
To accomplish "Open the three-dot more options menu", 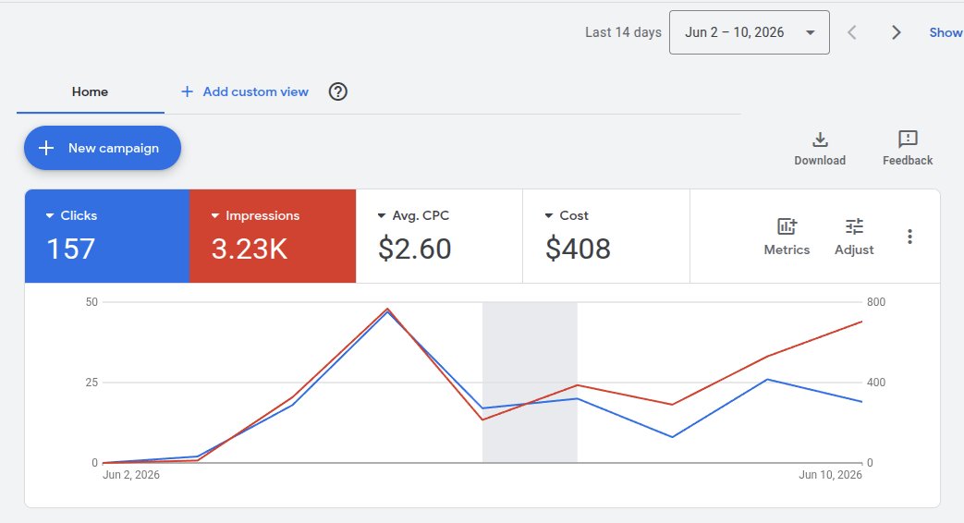I will [x=909, y=237].
